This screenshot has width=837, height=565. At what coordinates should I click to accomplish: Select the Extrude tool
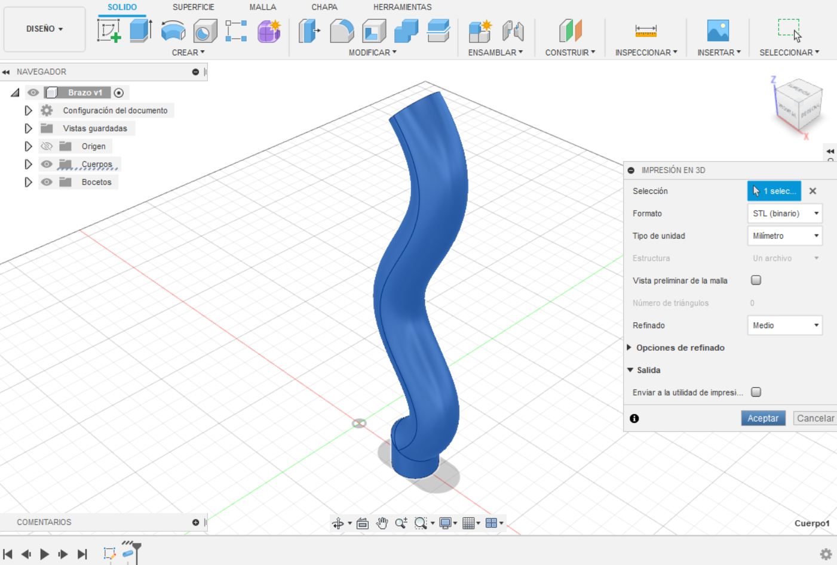tap(141, 30)
